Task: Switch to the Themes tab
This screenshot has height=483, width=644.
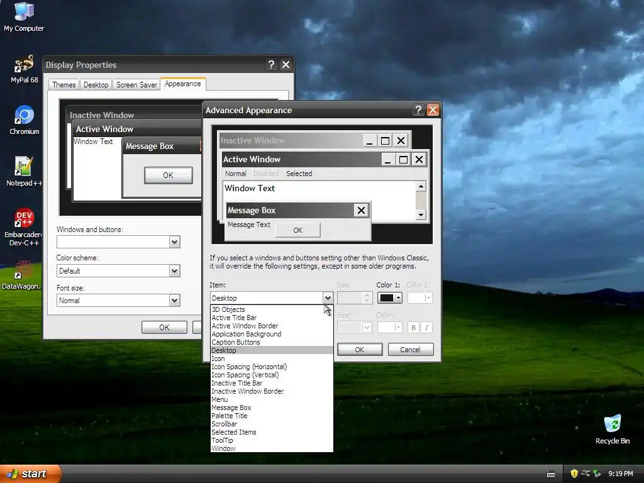Action: 64,85
